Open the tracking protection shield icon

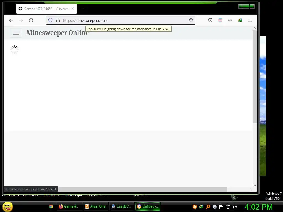(x=50, y=20)
